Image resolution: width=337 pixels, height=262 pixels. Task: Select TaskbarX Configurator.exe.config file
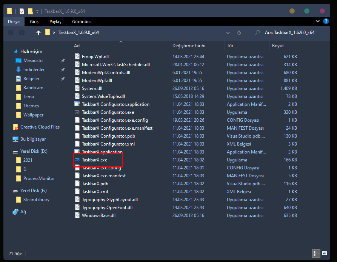115,120
